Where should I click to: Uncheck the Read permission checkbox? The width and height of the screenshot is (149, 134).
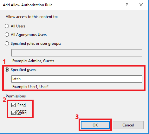[14, 105]
